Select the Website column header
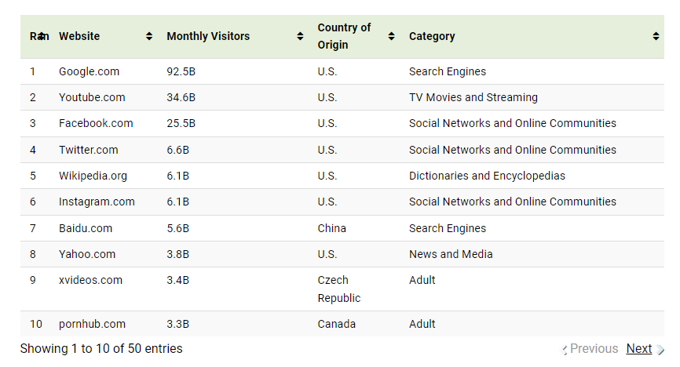 pos(79,36)
